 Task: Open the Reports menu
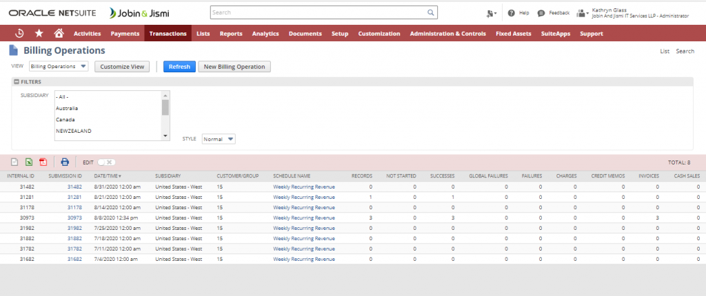click(x=231, y=33)
